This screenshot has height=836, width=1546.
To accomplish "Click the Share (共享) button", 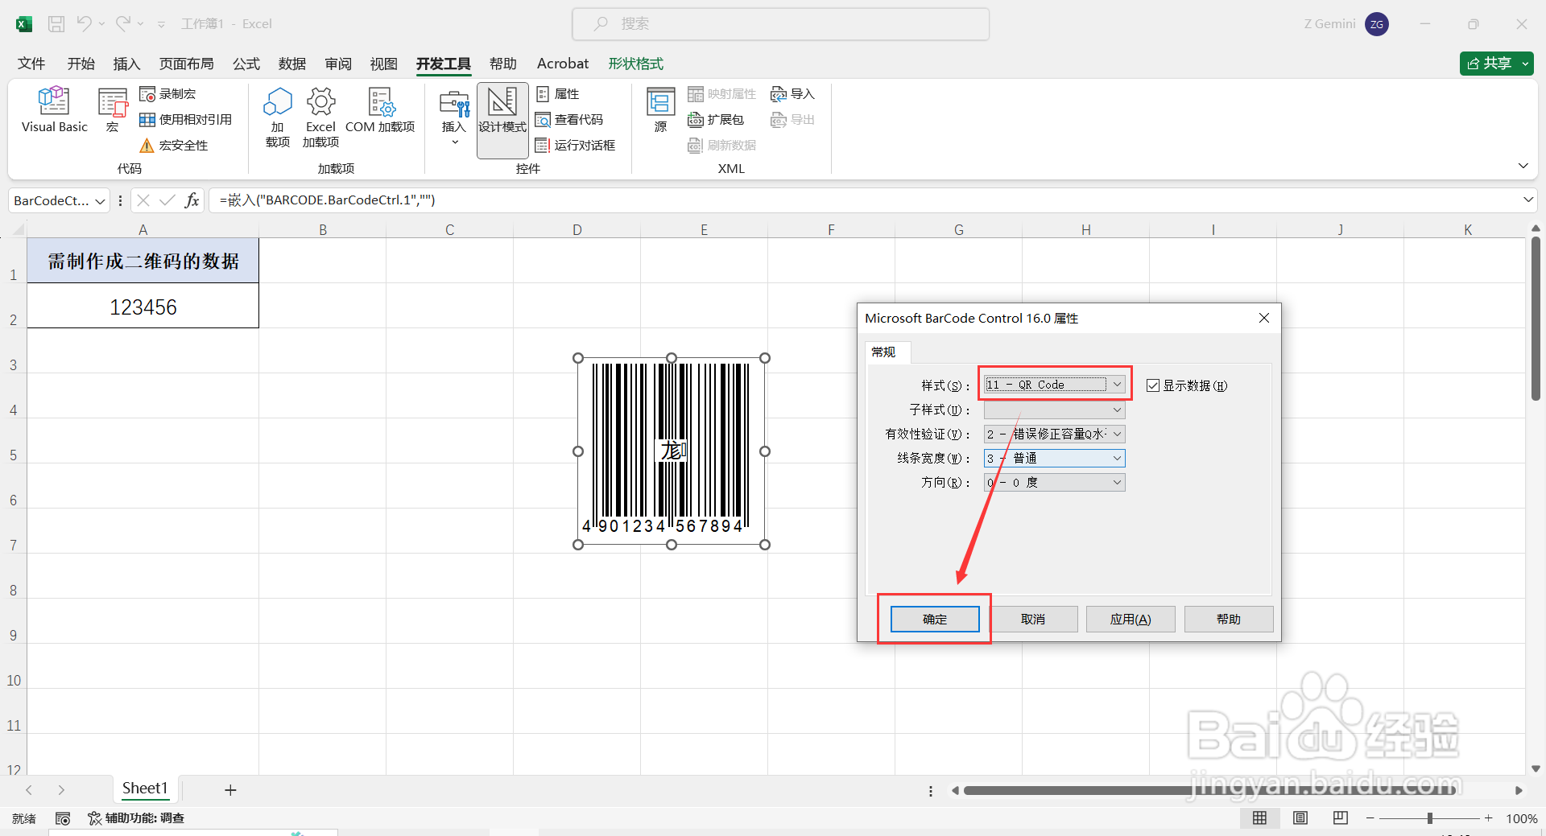I will [x=1496, y=64].
